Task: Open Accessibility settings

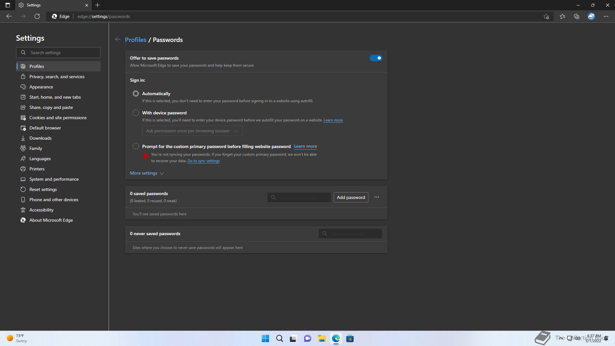Action: click(58, 210)
